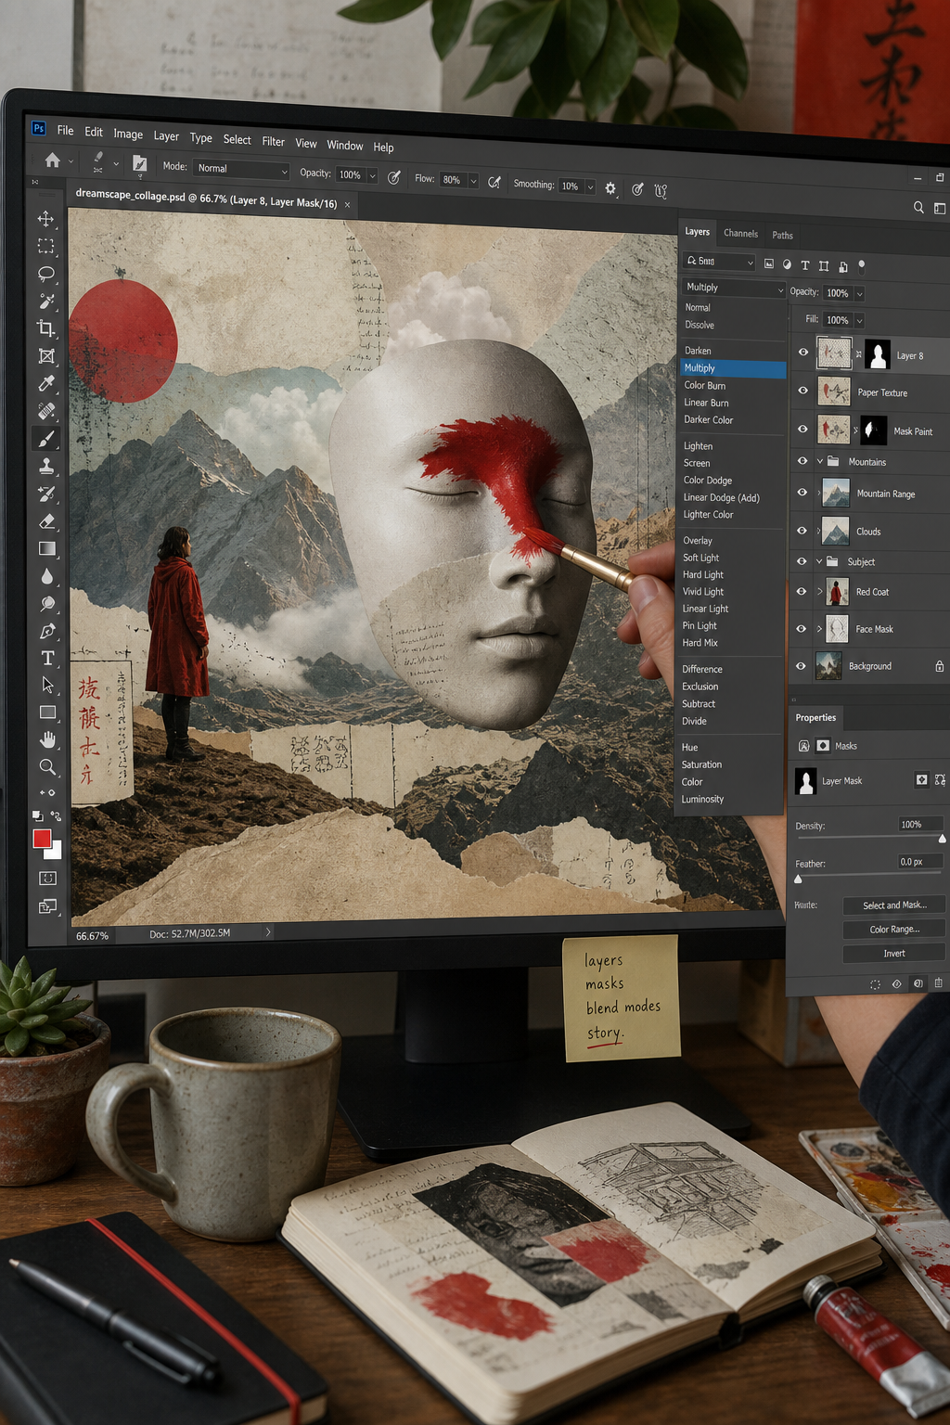Select the Lasso tool

pyautogui.click(x=45, y=274)
